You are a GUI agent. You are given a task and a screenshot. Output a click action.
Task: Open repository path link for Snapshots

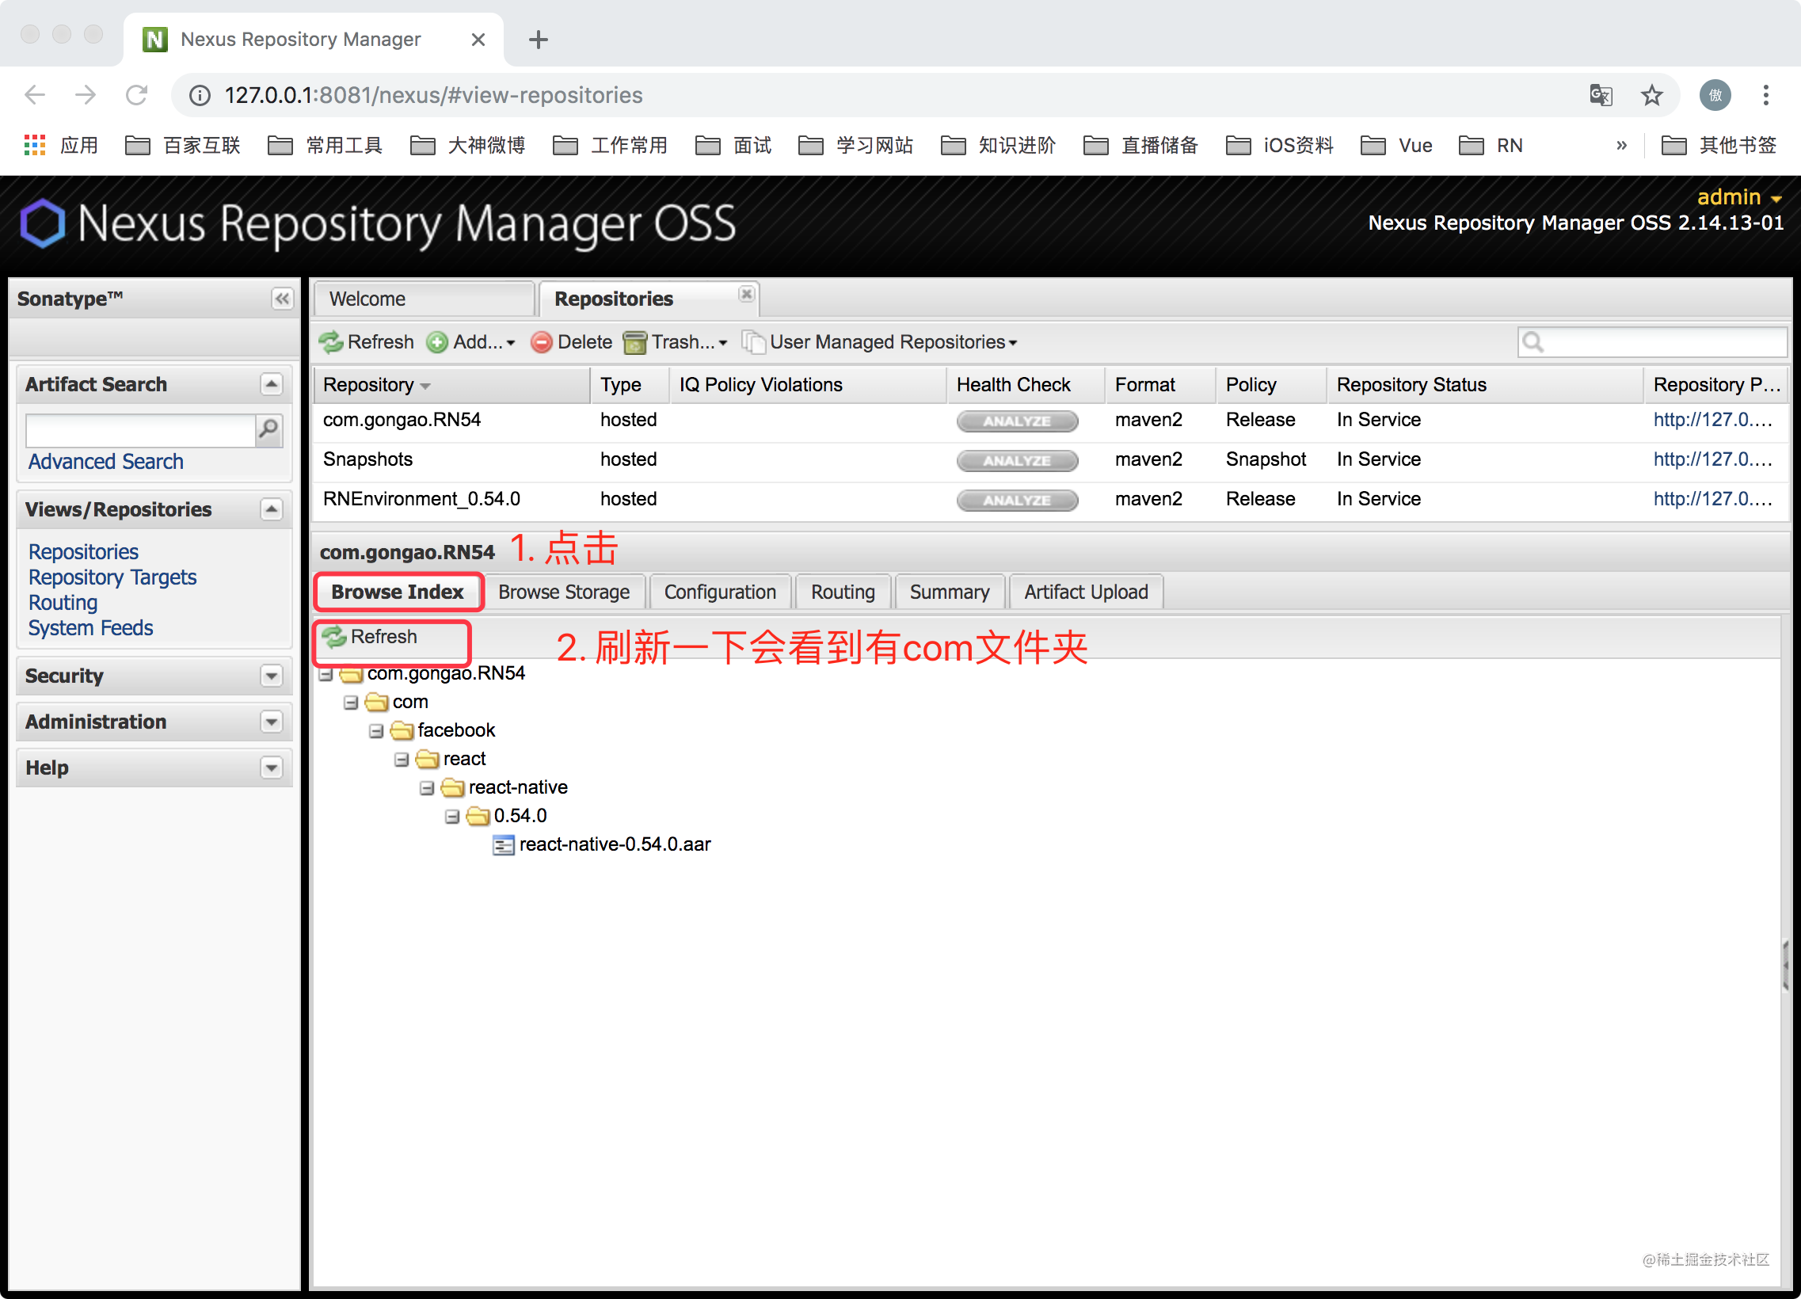(1713, 459)
